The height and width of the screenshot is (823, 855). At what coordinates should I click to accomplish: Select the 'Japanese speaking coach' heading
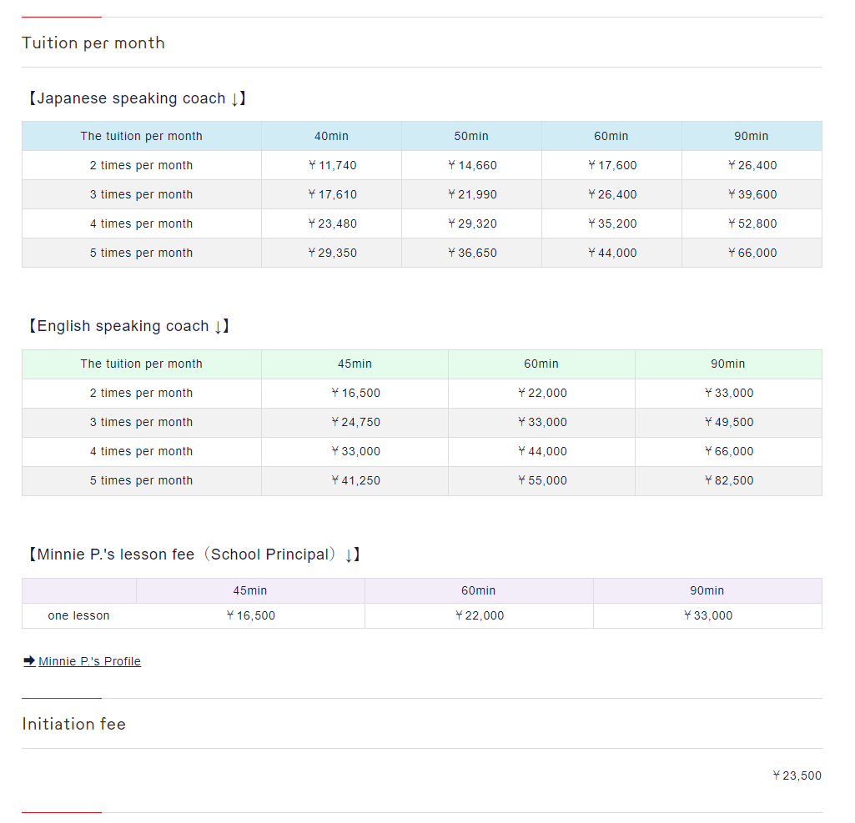(136, 98)
